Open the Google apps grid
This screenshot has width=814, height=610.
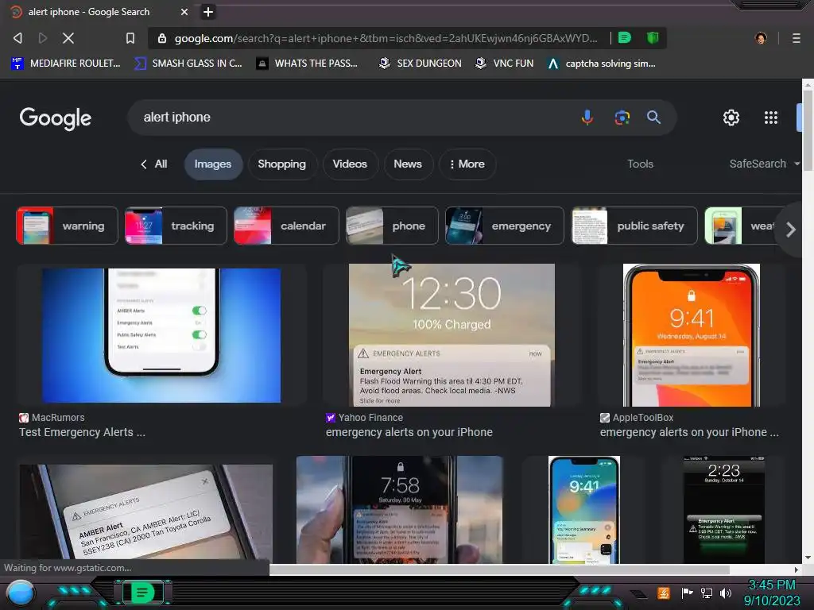point(771,118)
